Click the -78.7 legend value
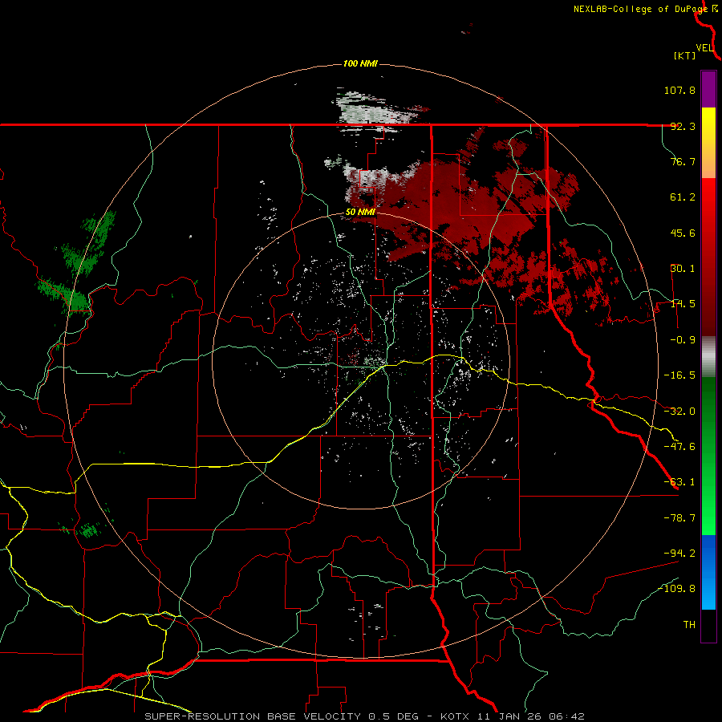 (x=679, y=518)
